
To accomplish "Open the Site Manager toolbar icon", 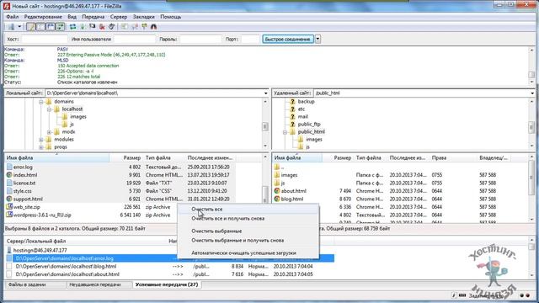I will click(x=11, y=26).
